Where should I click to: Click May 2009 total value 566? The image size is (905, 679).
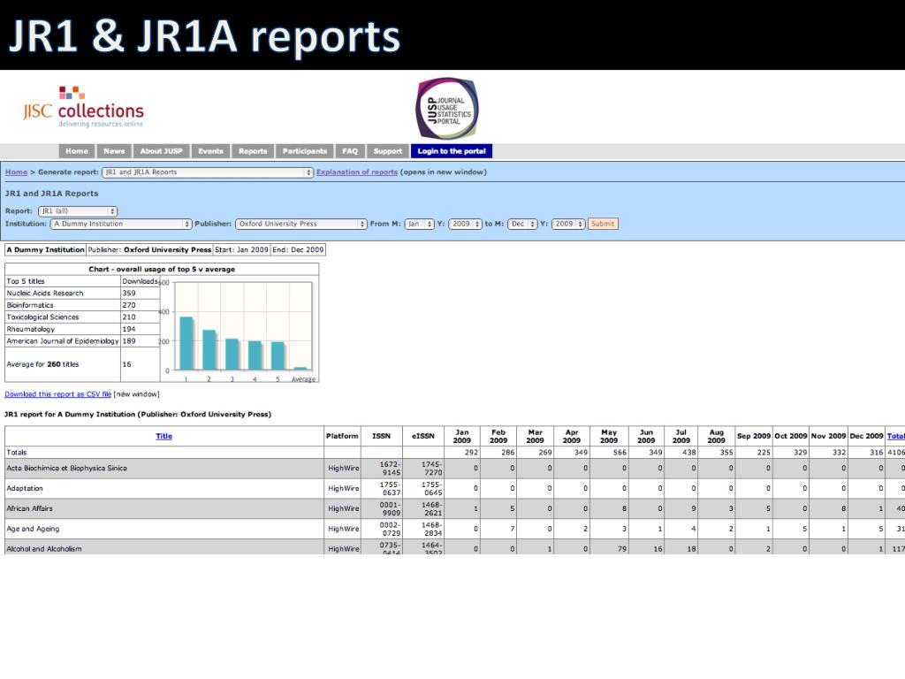click(620, 453)
